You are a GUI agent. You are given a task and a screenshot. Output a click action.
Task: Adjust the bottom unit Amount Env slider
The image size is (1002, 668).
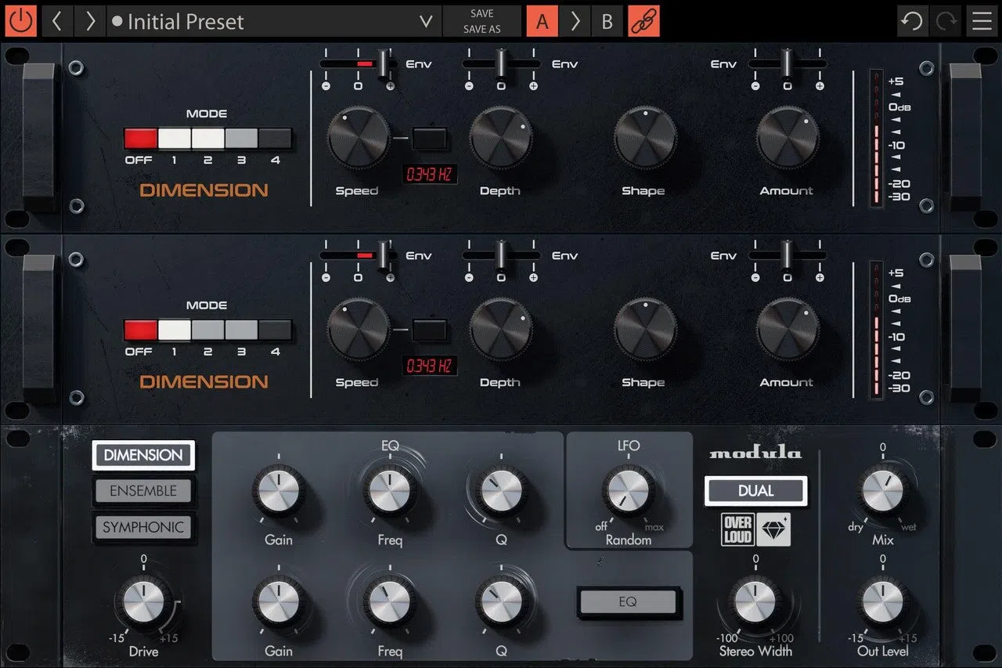(788, 255)
